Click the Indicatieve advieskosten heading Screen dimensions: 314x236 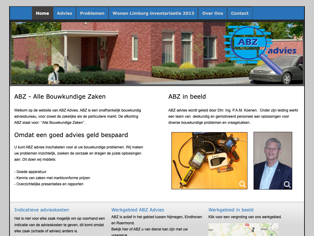(x=42, y=210)
